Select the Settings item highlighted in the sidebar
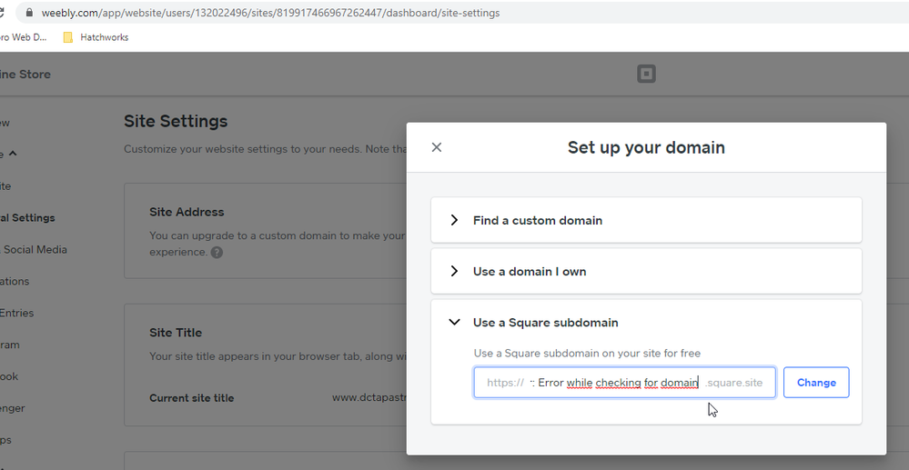 click(x=27, y=217)
